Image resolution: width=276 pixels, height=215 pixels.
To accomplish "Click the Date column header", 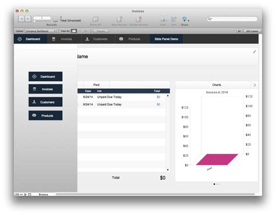I will point(88,91).
